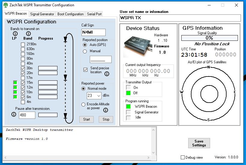This screenshot has height=165, width=246.
Task: Click the green LP indicator for 15m
Action: coord(15,82)
